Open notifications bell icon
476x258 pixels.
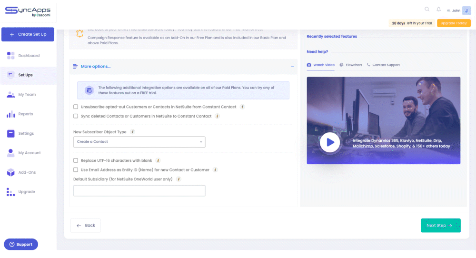pyautogui.click(x=439, y=9)
